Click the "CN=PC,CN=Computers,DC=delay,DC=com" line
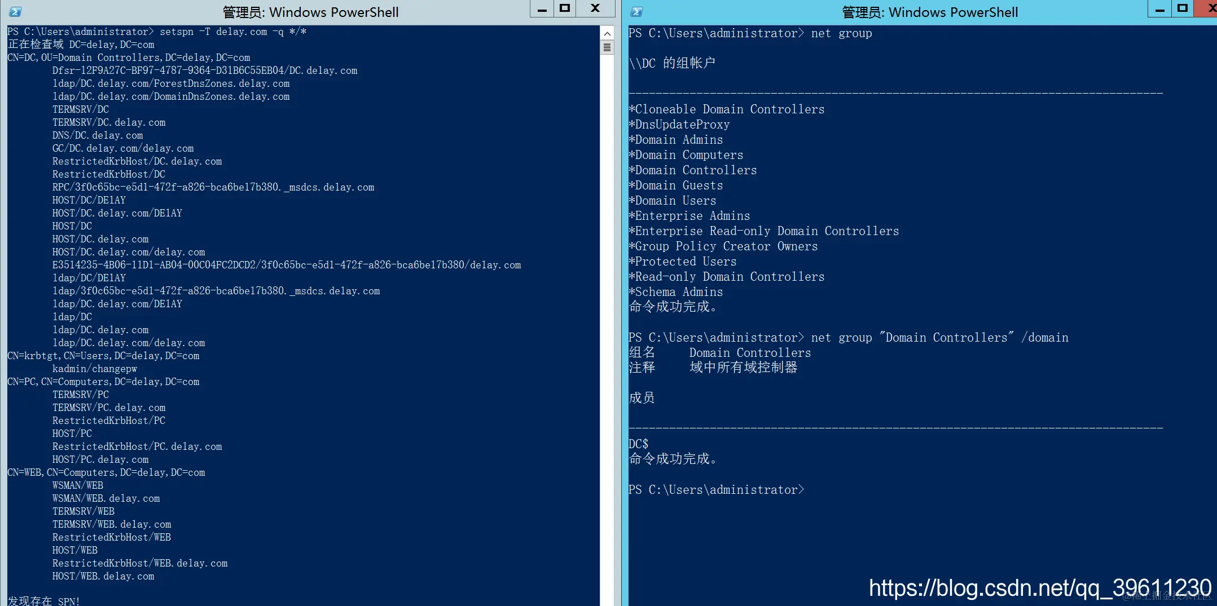1217x606 pixels. [103, 382]
